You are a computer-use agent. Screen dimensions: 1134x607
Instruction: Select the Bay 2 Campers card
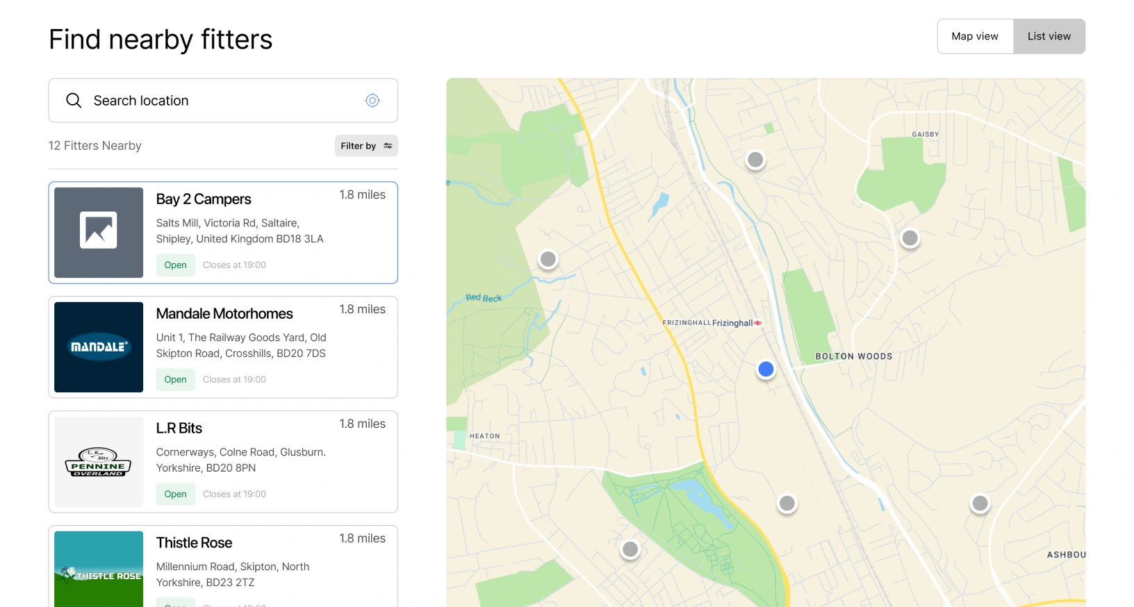click(222, 233)
